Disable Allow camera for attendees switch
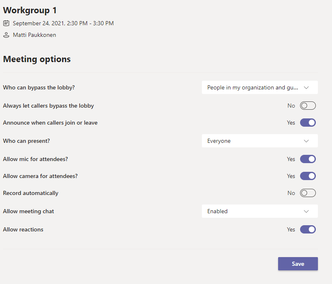Viewport: 332px width, 284px height. pos(308,176)
